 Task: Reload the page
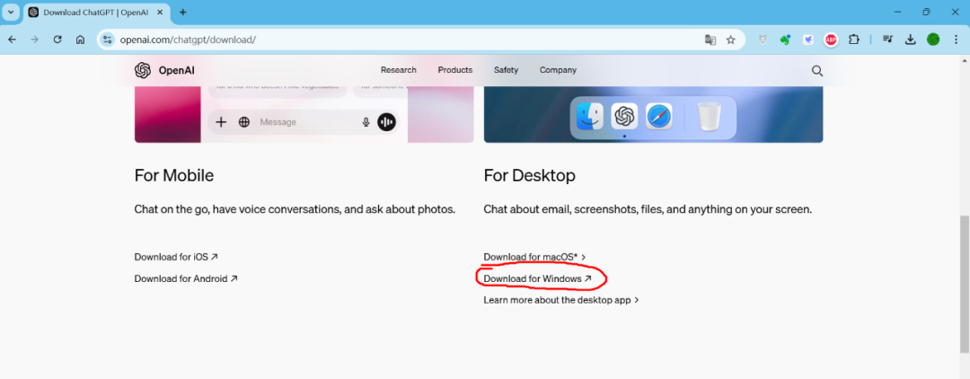[x=57, y=40]
